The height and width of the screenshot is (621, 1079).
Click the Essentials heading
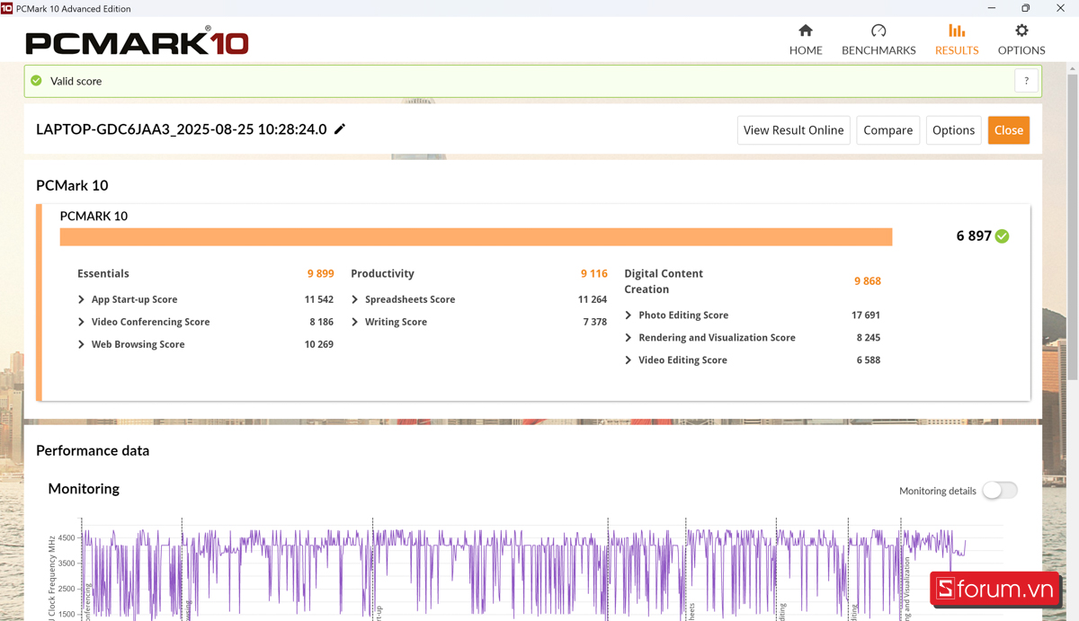tap(103, 273)
